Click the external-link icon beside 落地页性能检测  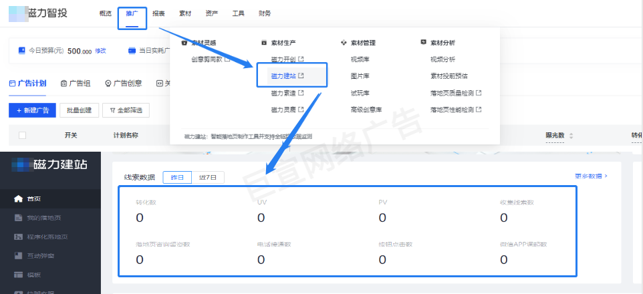tap(478, 110)
